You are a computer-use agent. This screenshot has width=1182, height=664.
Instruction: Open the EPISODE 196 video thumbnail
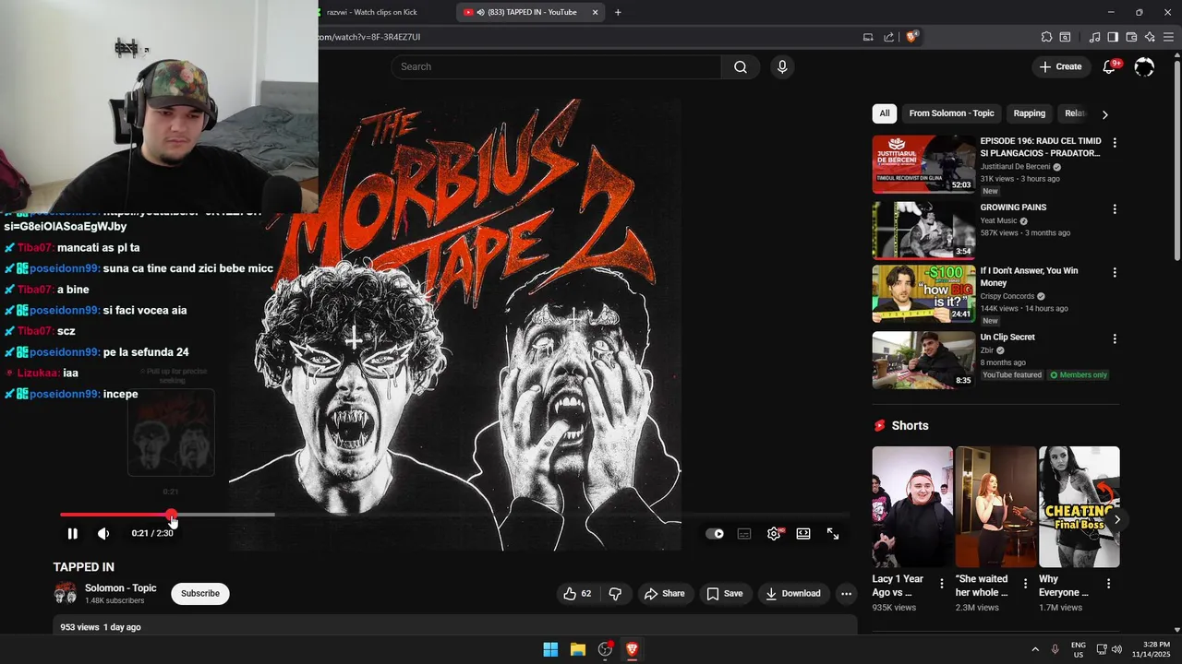pyautogui.click(x=923, y=164)
